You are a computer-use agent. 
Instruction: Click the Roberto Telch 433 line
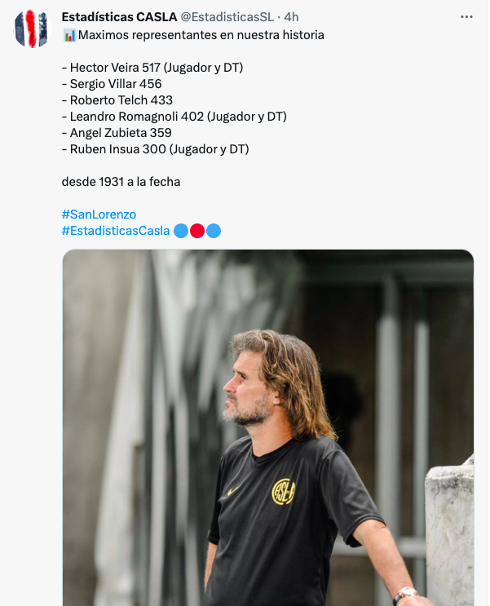click(x=117, y=100)
